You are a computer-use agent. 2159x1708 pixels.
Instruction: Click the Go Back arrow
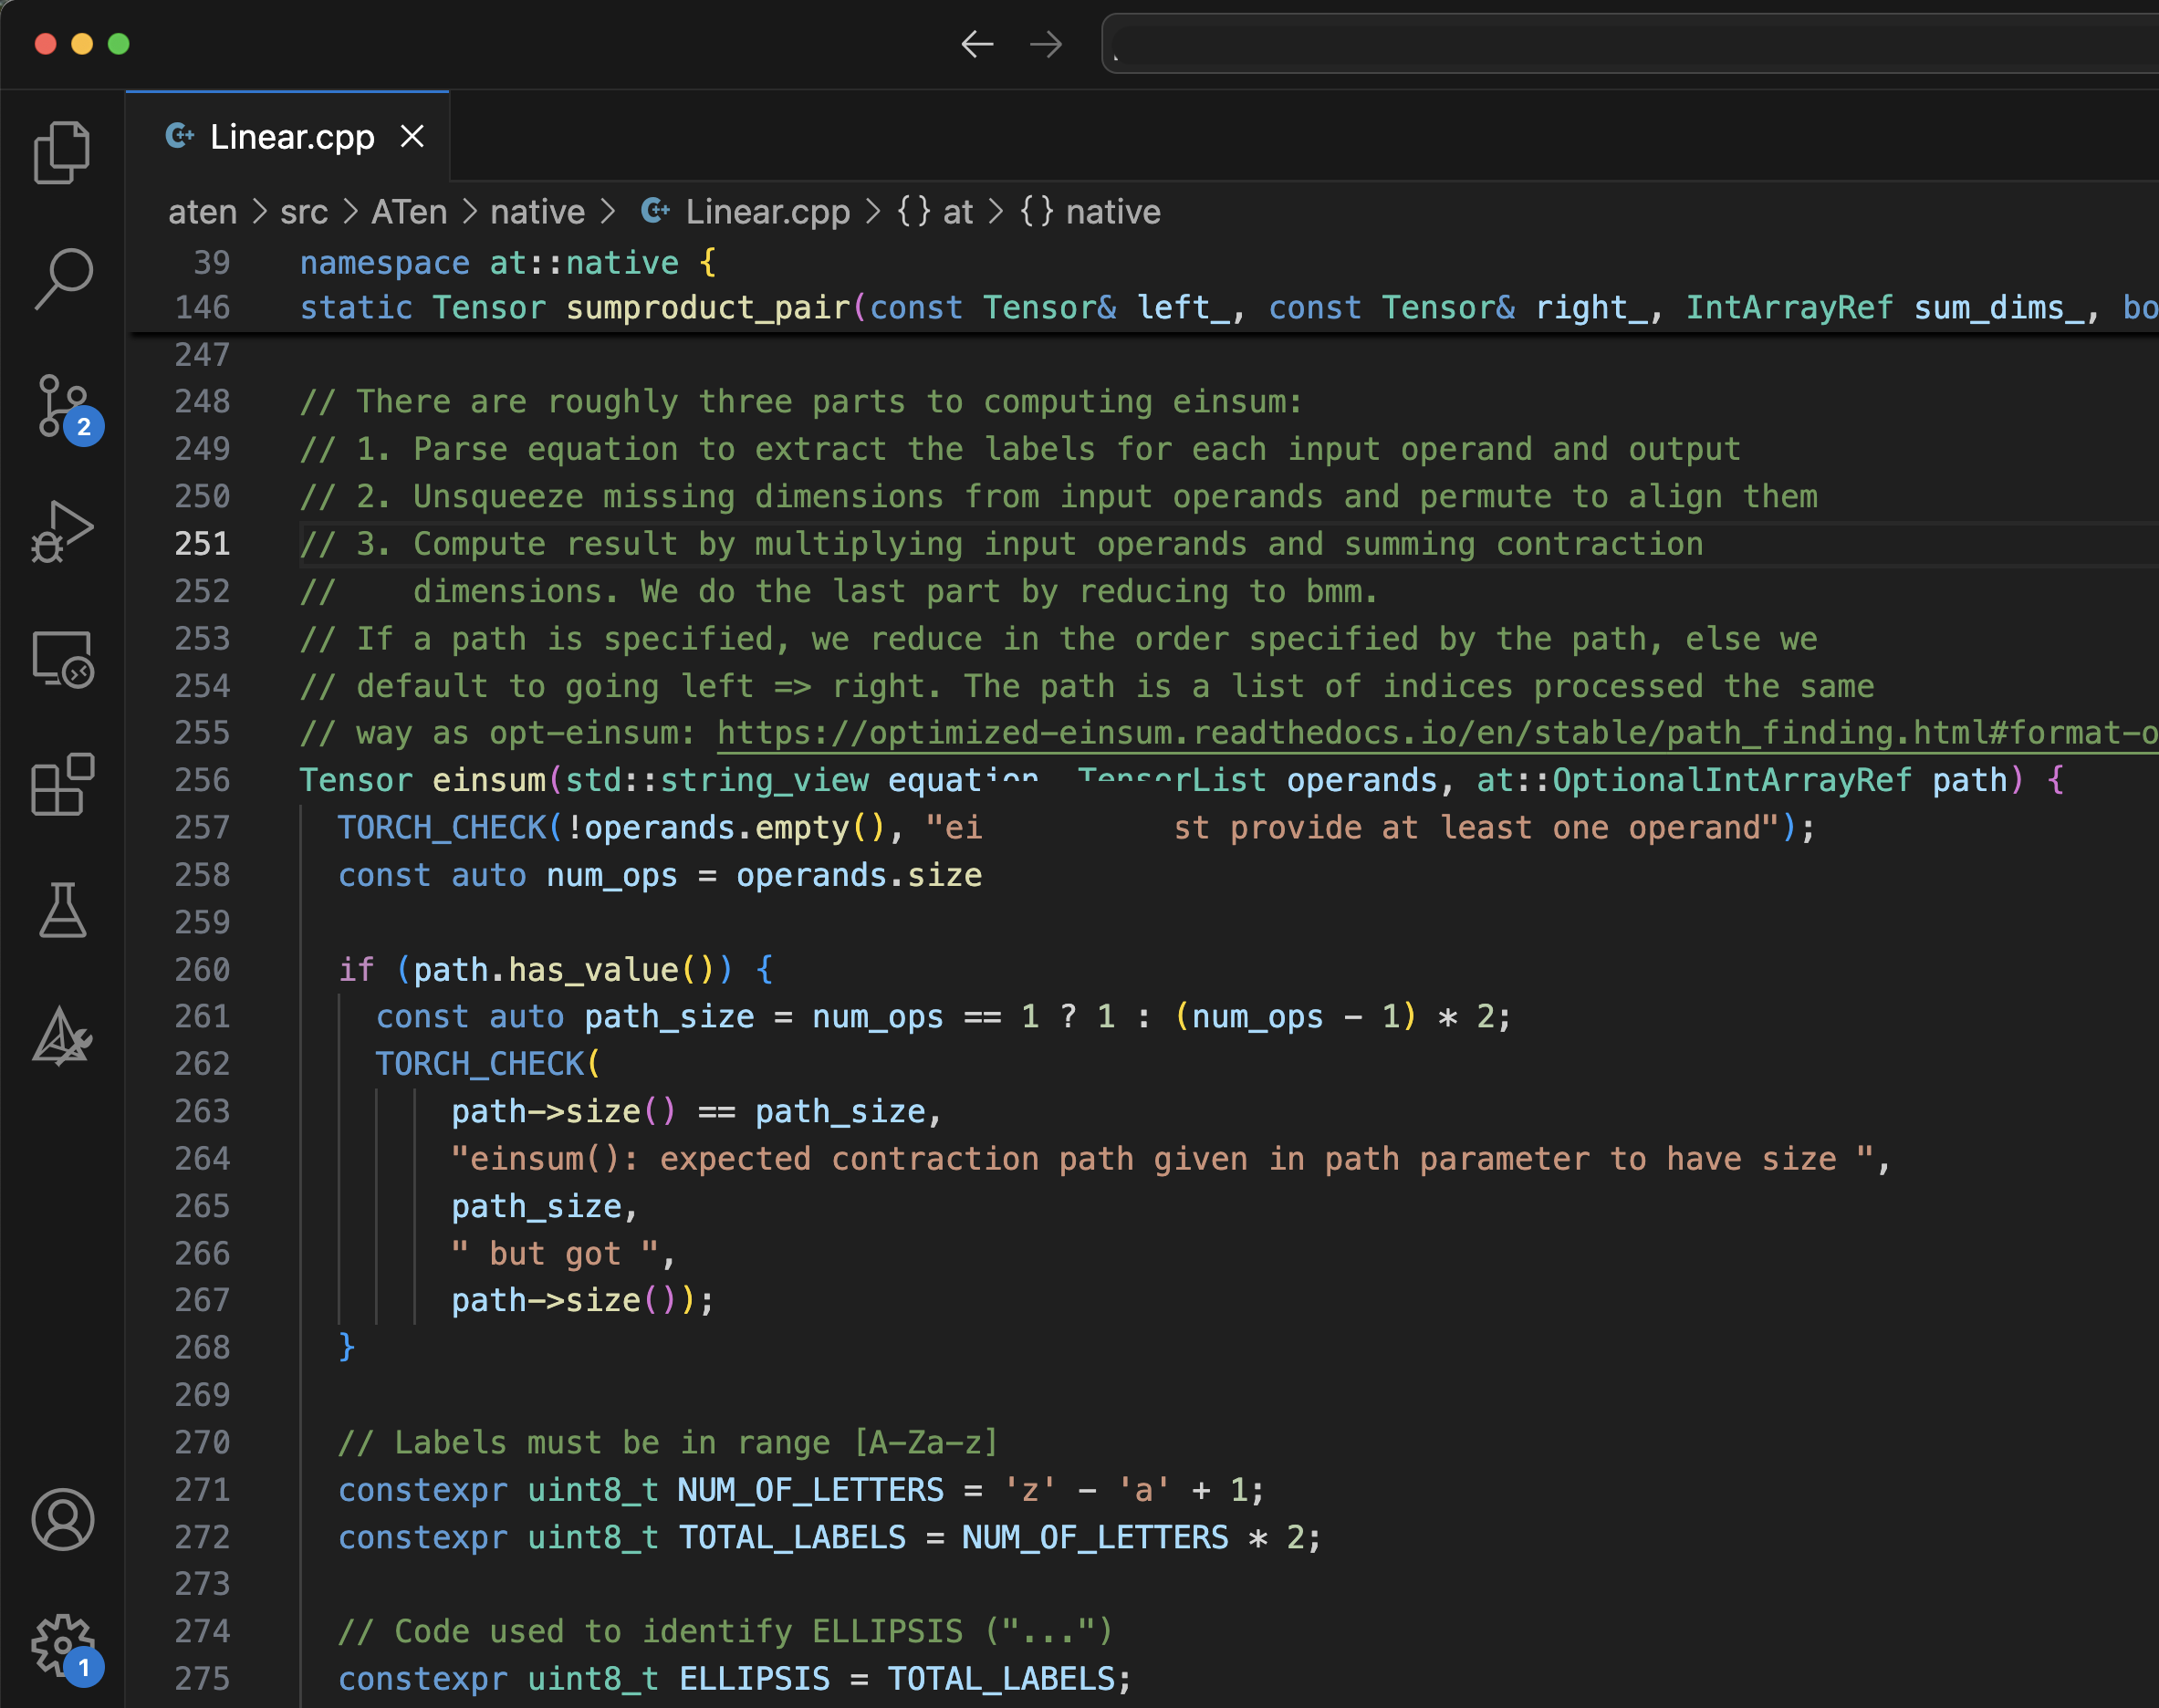click(976, 44)
